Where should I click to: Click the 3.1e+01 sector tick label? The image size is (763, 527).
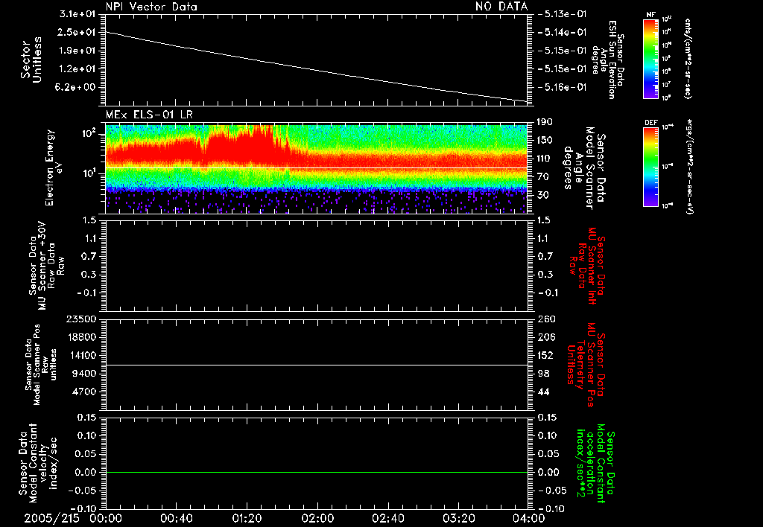point(77,14)
